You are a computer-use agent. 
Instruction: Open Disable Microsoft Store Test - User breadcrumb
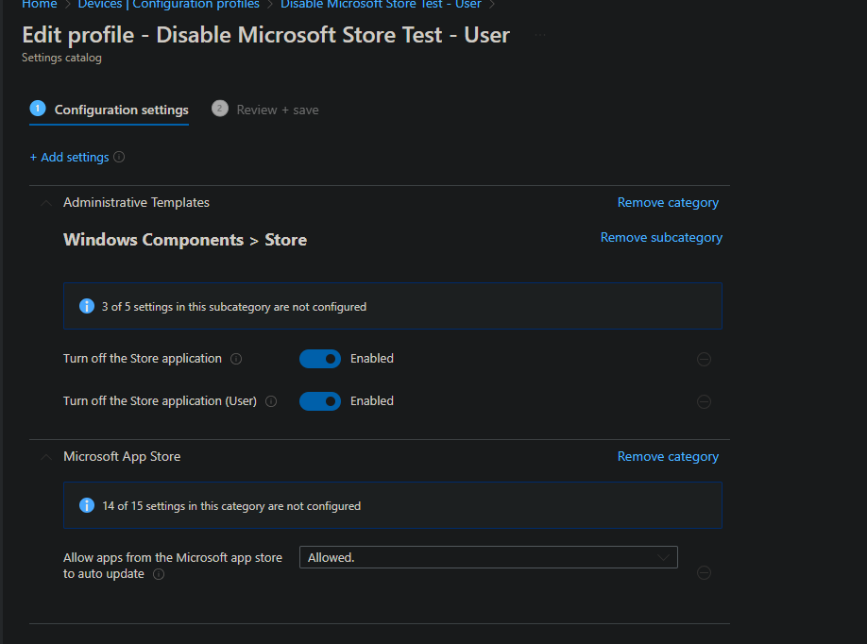click(x=381, y=5)
